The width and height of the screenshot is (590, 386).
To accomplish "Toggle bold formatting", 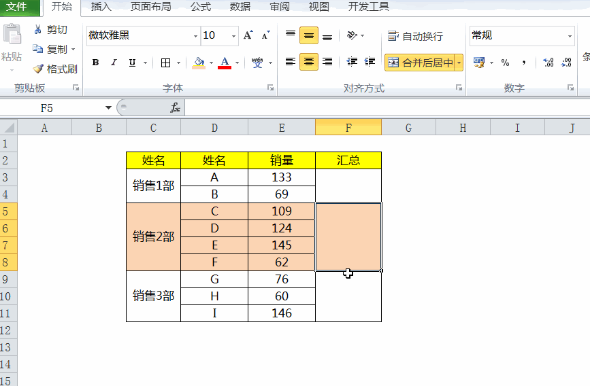I will point(95,63).
